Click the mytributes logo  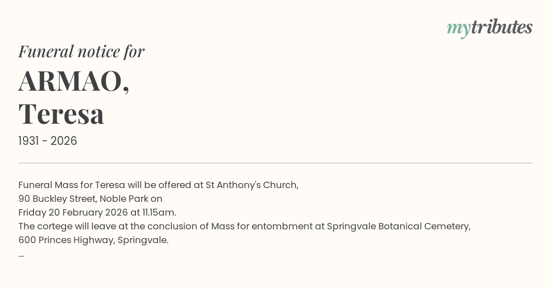pyautogui.click(x=489, y=28)
